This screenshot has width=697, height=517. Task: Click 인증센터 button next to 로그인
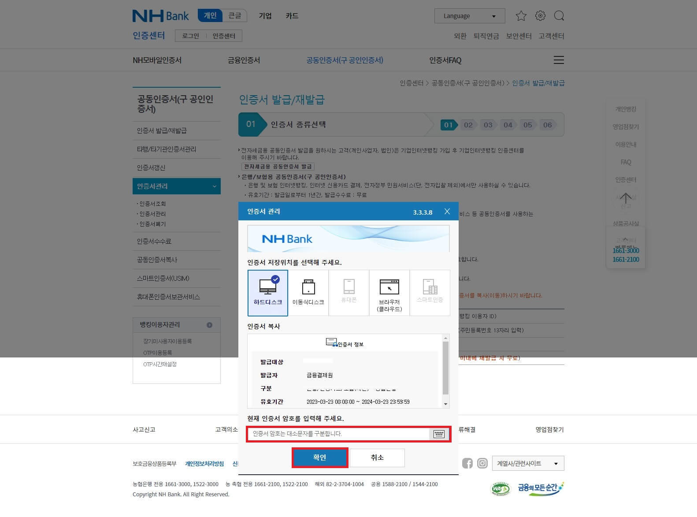click(224, 36)
